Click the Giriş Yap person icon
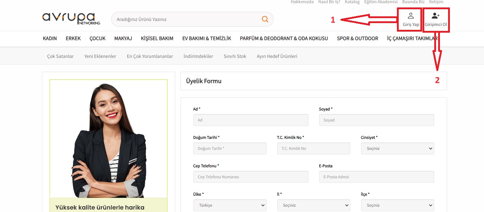Viewport: 484px width, 212px height. click(x=411, y=15)
